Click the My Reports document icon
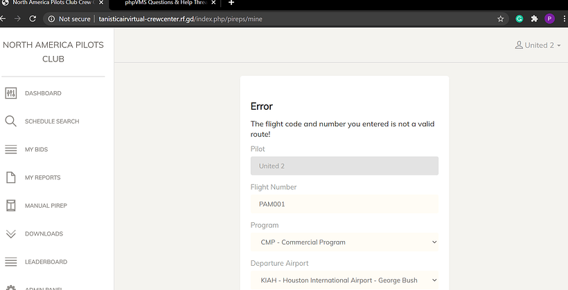 click(10, 177)
